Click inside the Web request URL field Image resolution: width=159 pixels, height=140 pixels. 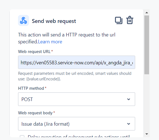[76, 62]
